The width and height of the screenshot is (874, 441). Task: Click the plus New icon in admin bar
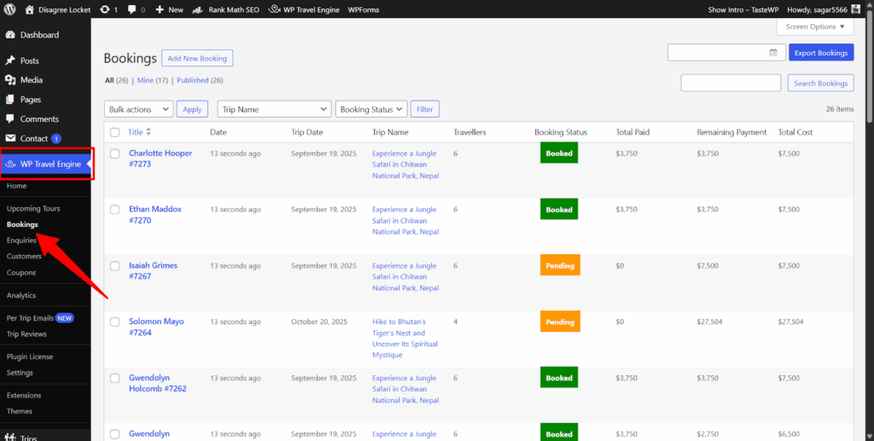(160, 9)
